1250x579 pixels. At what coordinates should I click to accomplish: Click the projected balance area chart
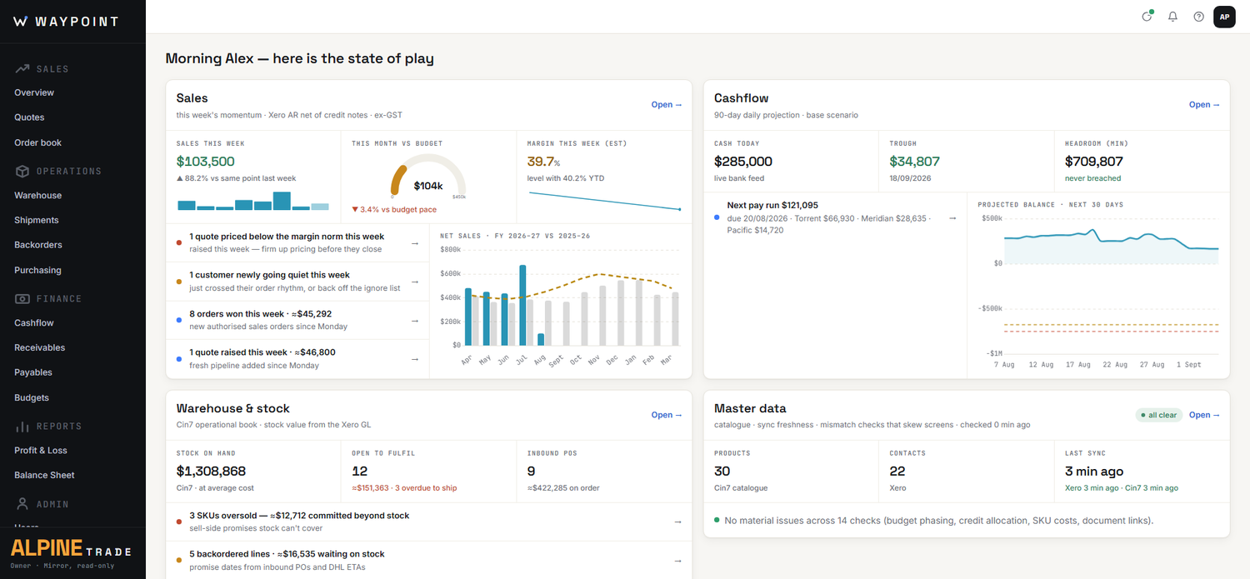(x=1111, y=247)
